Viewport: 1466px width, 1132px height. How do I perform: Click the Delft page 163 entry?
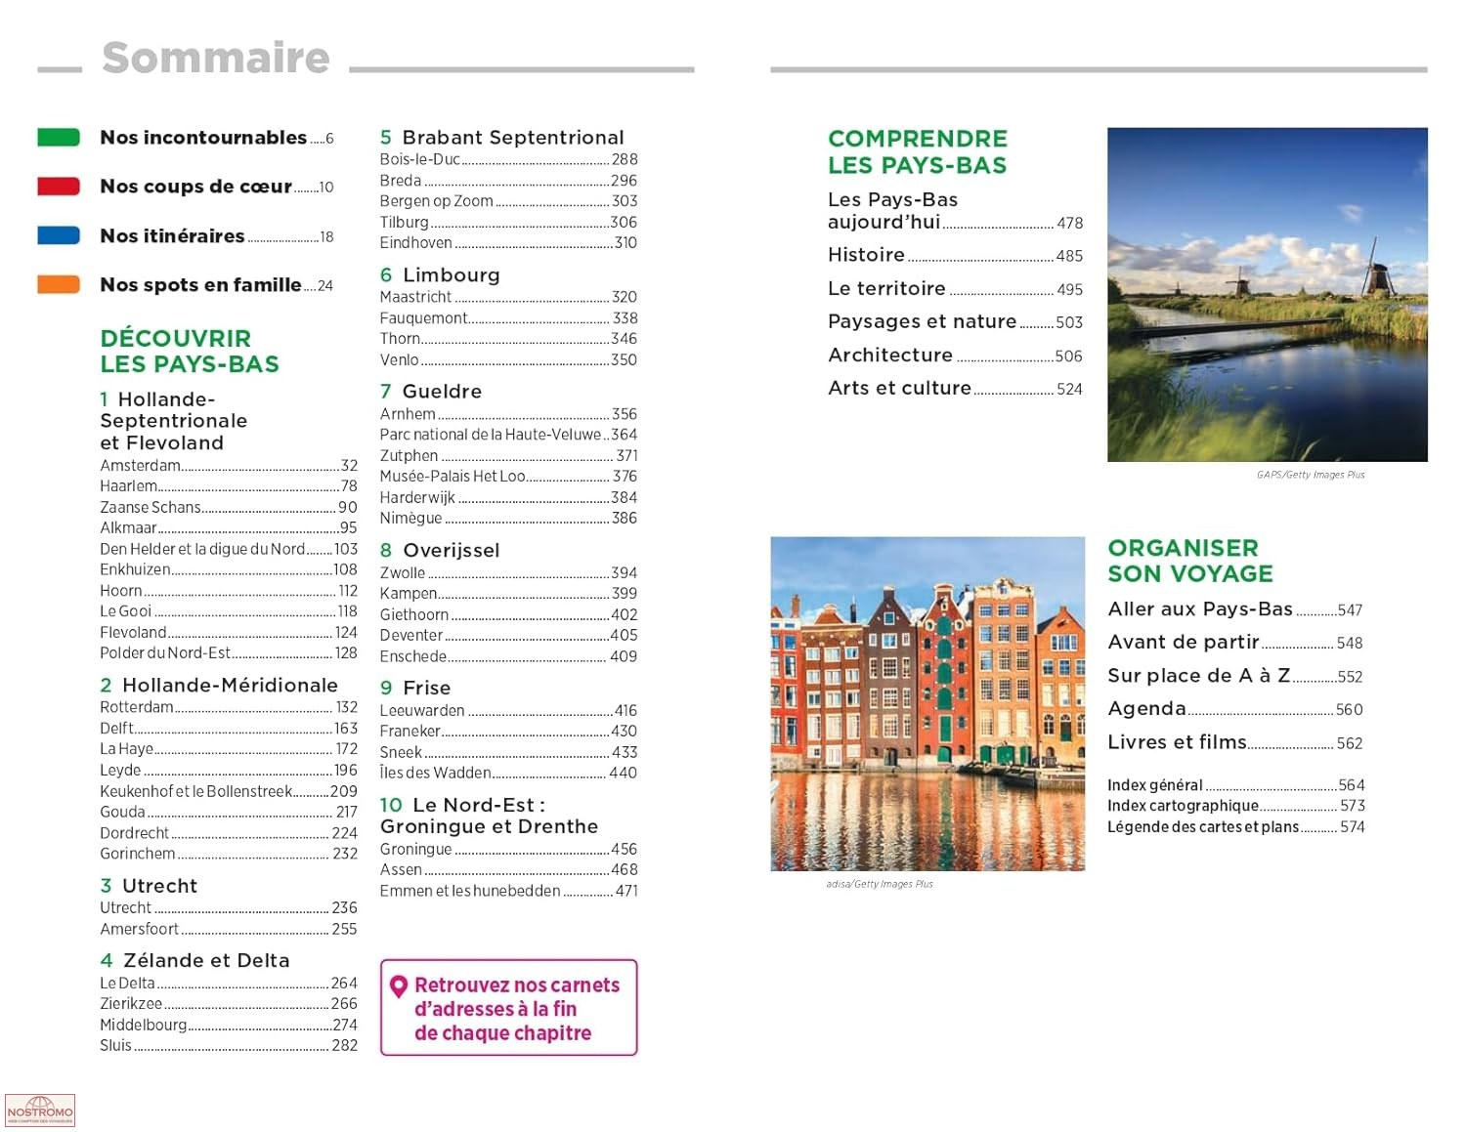click(229, 729)
